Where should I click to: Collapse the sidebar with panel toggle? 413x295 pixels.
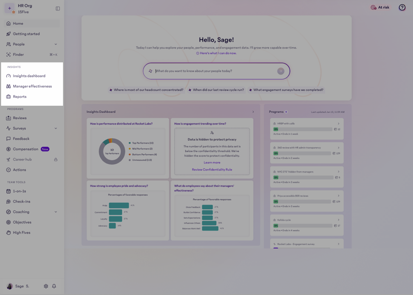coord(58,8)
